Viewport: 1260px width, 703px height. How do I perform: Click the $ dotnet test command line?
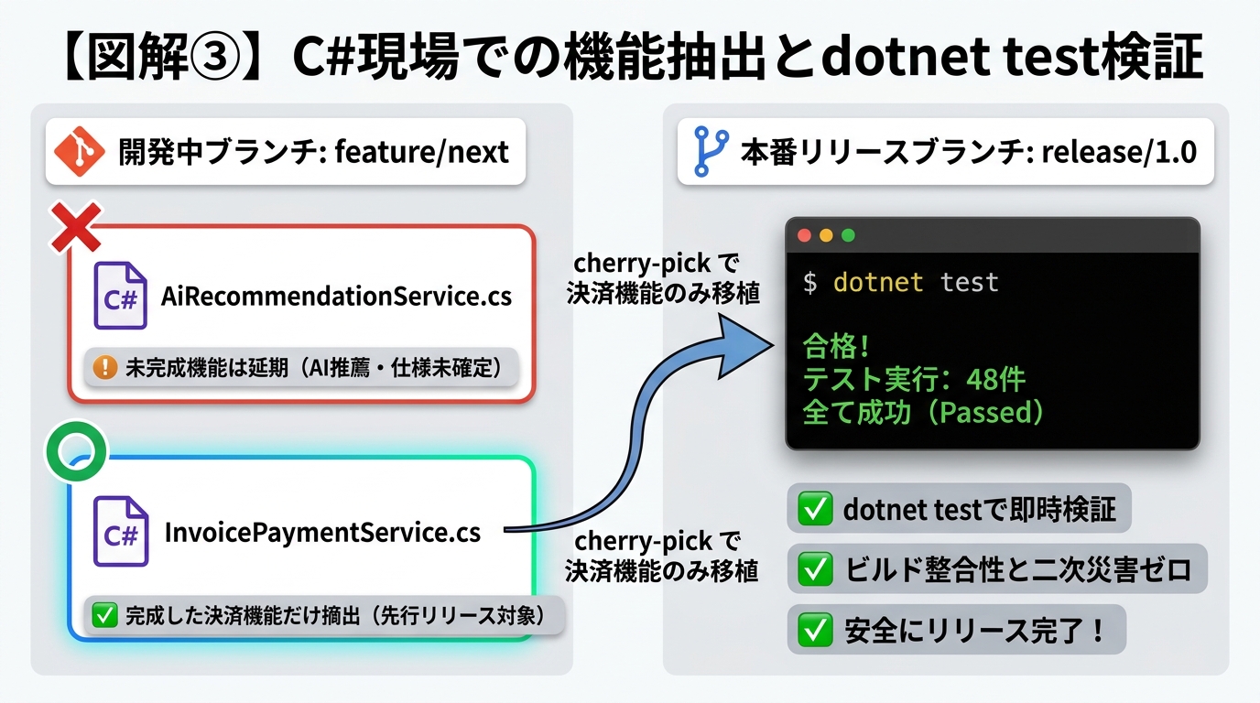[900, 282]
